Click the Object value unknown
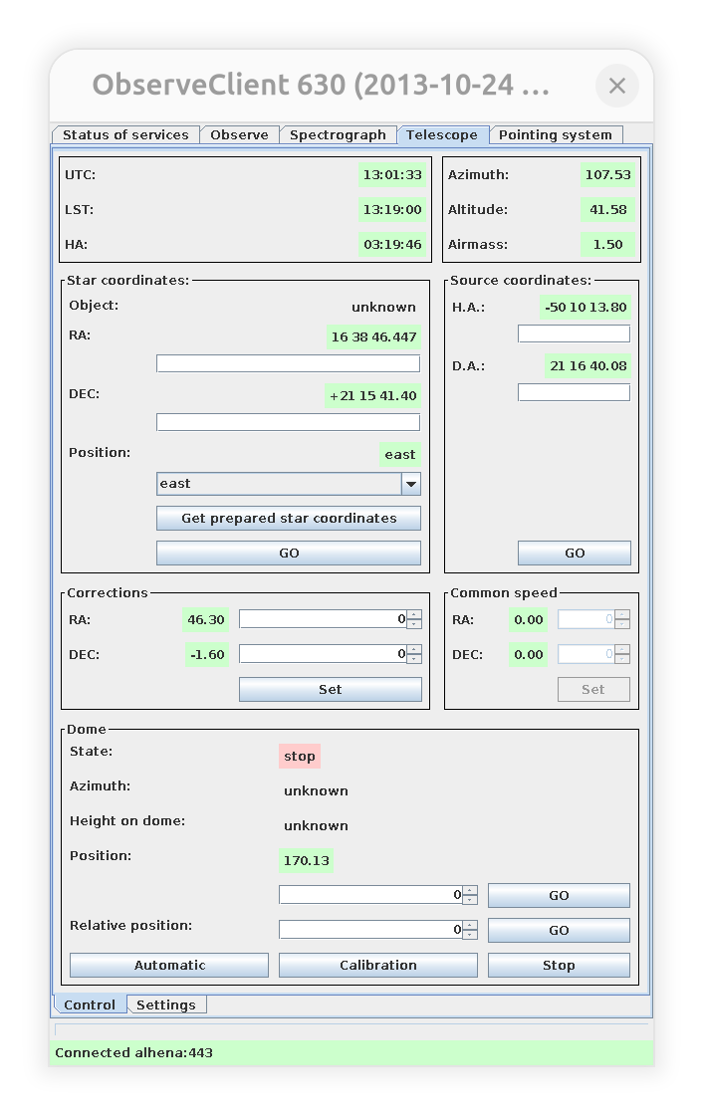The image size is (703, 1115). click(383, 308)
